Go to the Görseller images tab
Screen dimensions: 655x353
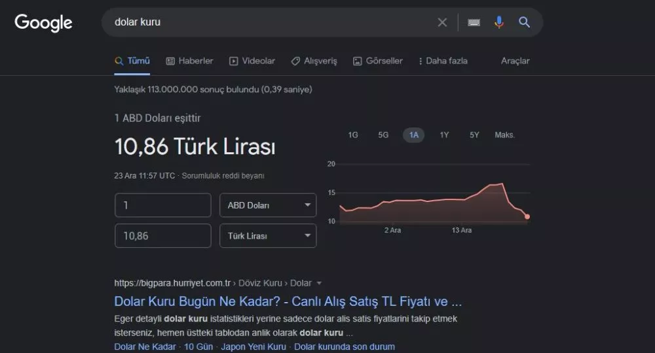(378, 61)
